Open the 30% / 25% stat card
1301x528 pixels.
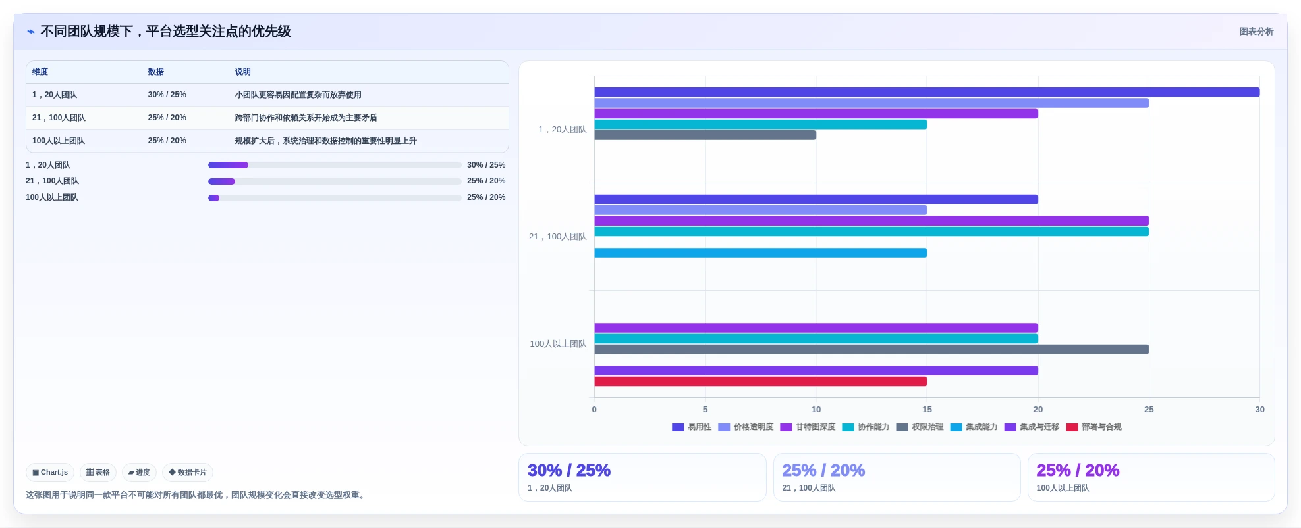(642, 477)
